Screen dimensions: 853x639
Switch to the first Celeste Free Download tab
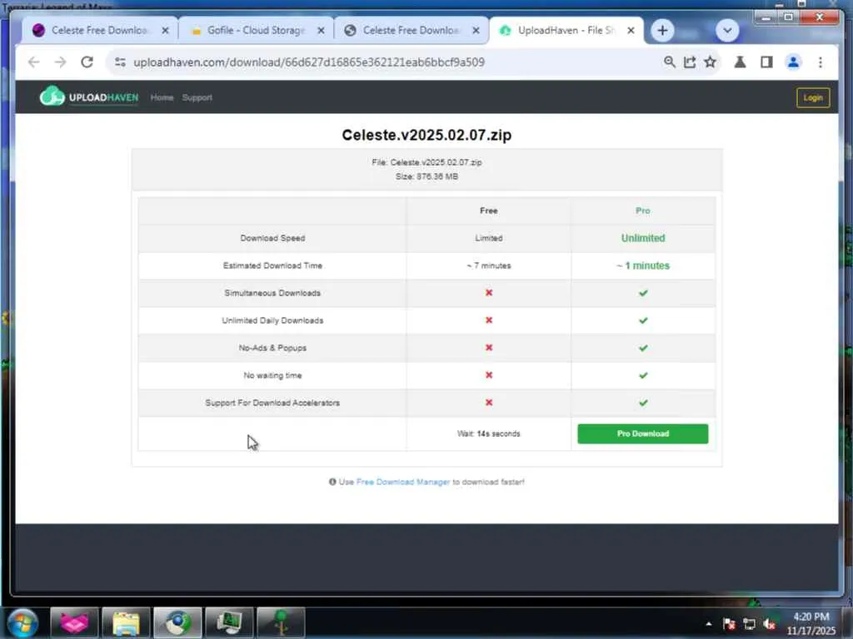(x=100, y=31)
